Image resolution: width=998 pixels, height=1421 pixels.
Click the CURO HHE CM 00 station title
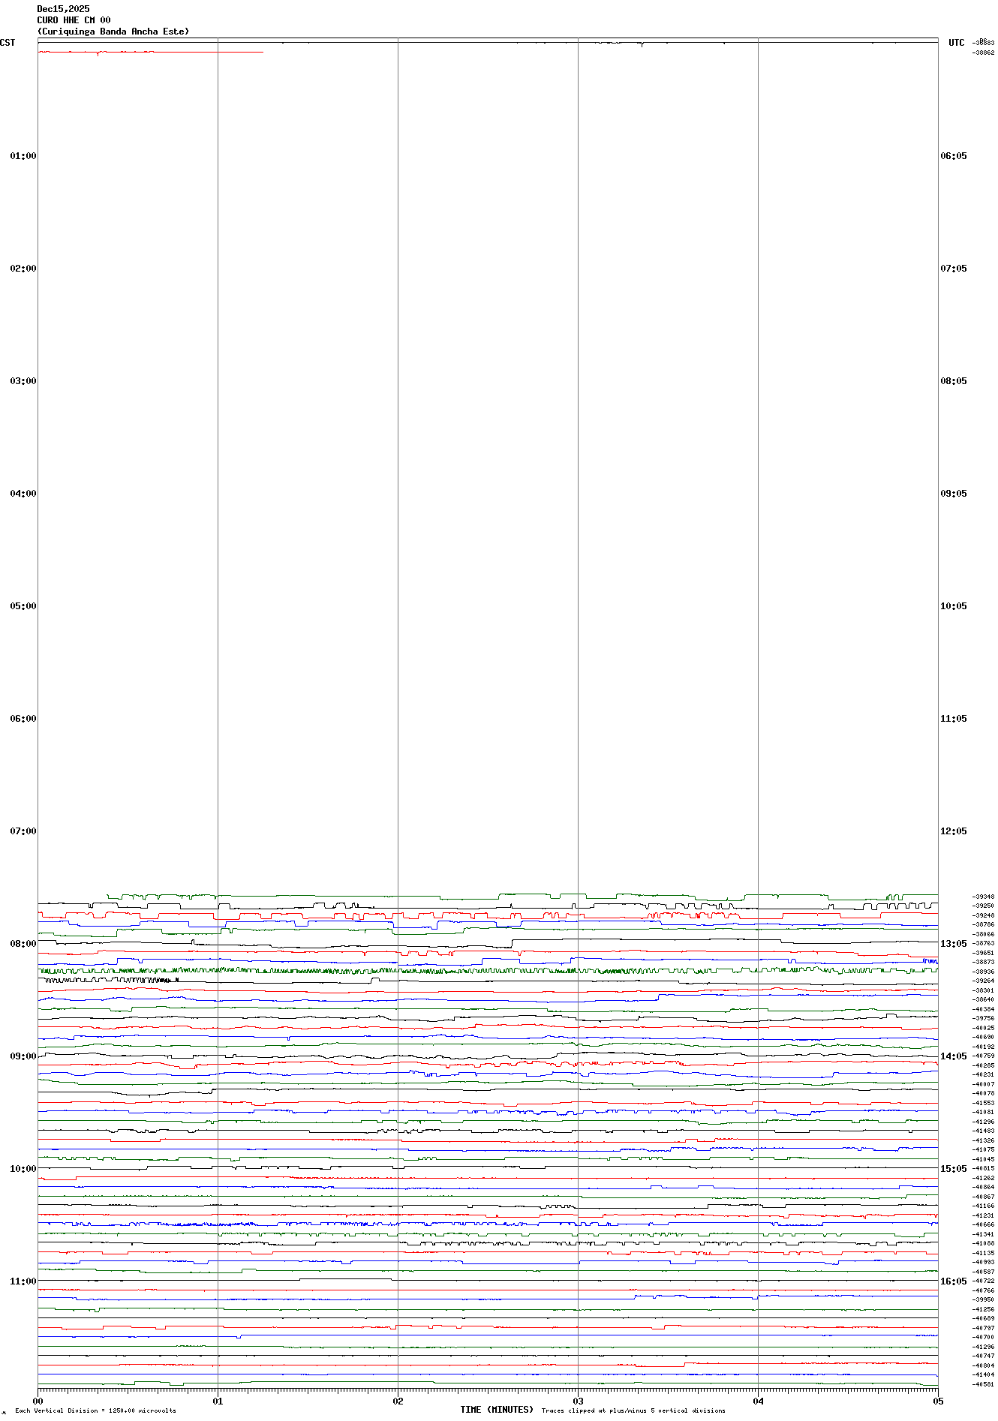click(74, 20)
